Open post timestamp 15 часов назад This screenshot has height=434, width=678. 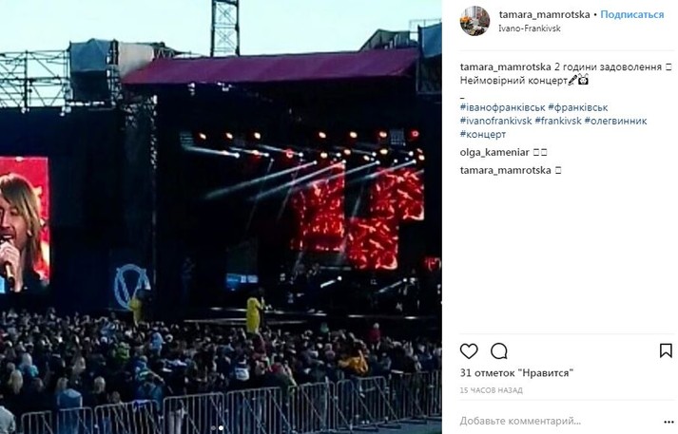point(492,390)
